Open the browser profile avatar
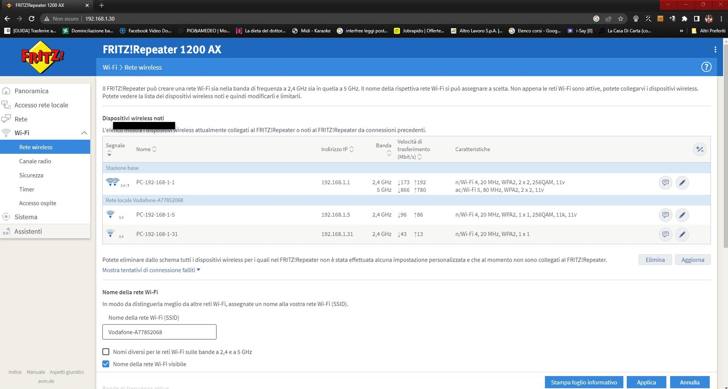The image size is (728, 389). [709, 19]
